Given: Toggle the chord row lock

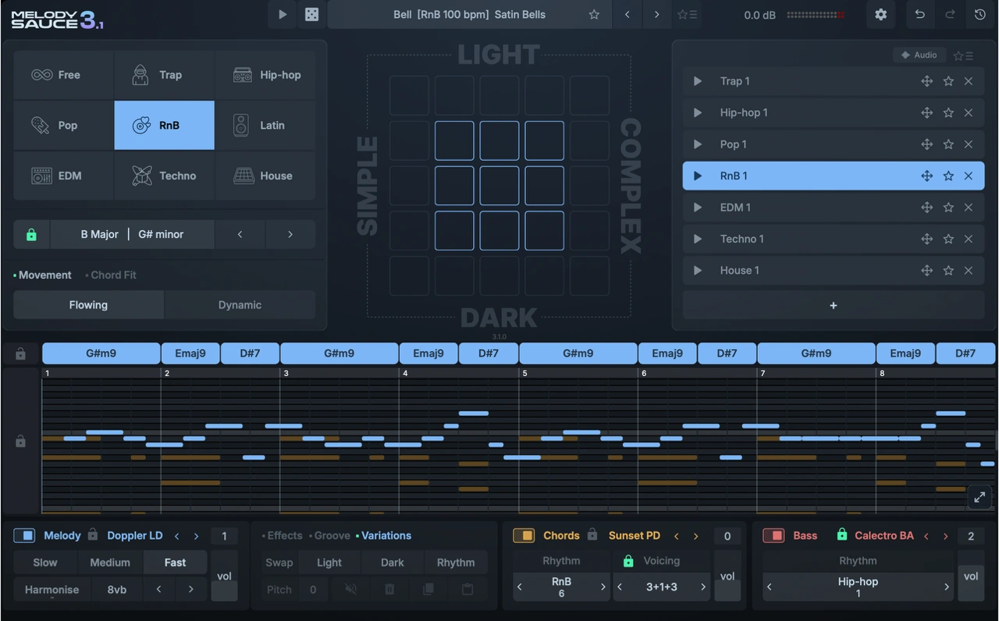Looking at the screenshot, I should 21,354.
